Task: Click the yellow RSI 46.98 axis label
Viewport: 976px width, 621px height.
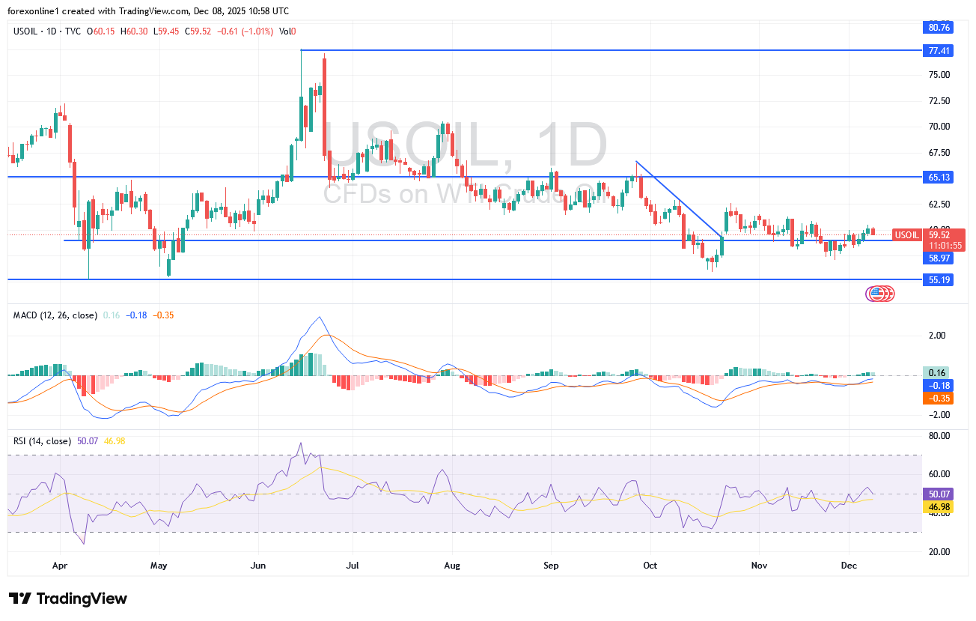Action: point(939,507)
